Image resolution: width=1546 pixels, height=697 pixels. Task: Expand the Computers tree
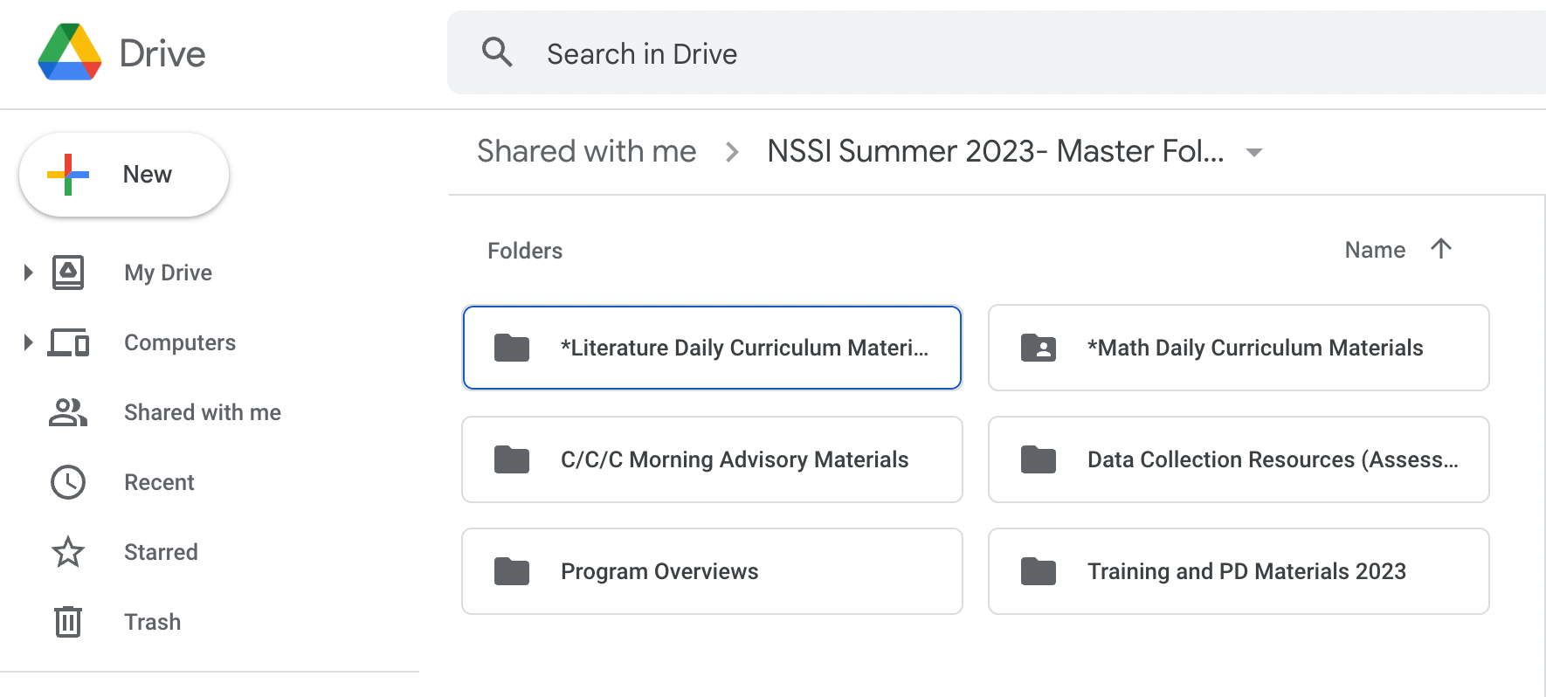[x=28, y=342]
